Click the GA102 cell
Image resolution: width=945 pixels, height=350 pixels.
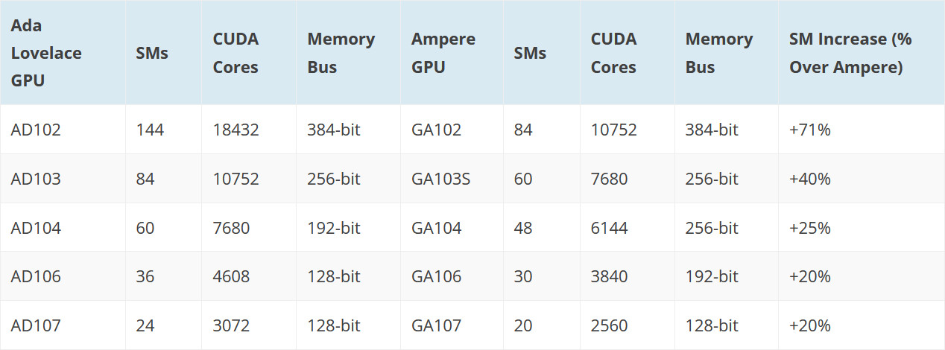click(436, 130)
